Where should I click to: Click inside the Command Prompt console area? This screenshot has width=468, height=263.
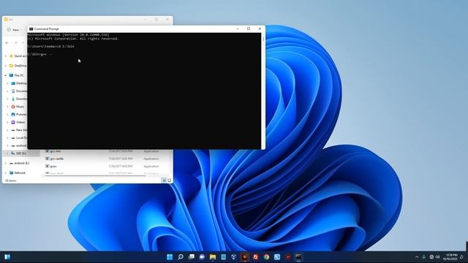click(144, 91)
